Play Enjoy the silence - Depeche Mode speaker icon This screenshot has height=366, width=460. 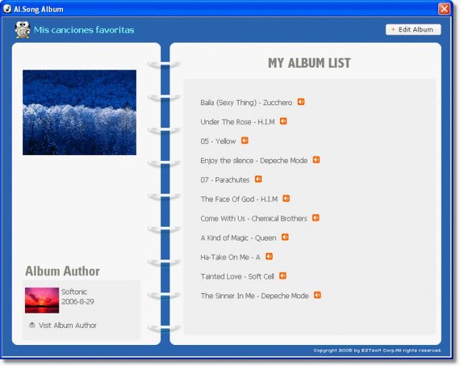tap(316, 160)
